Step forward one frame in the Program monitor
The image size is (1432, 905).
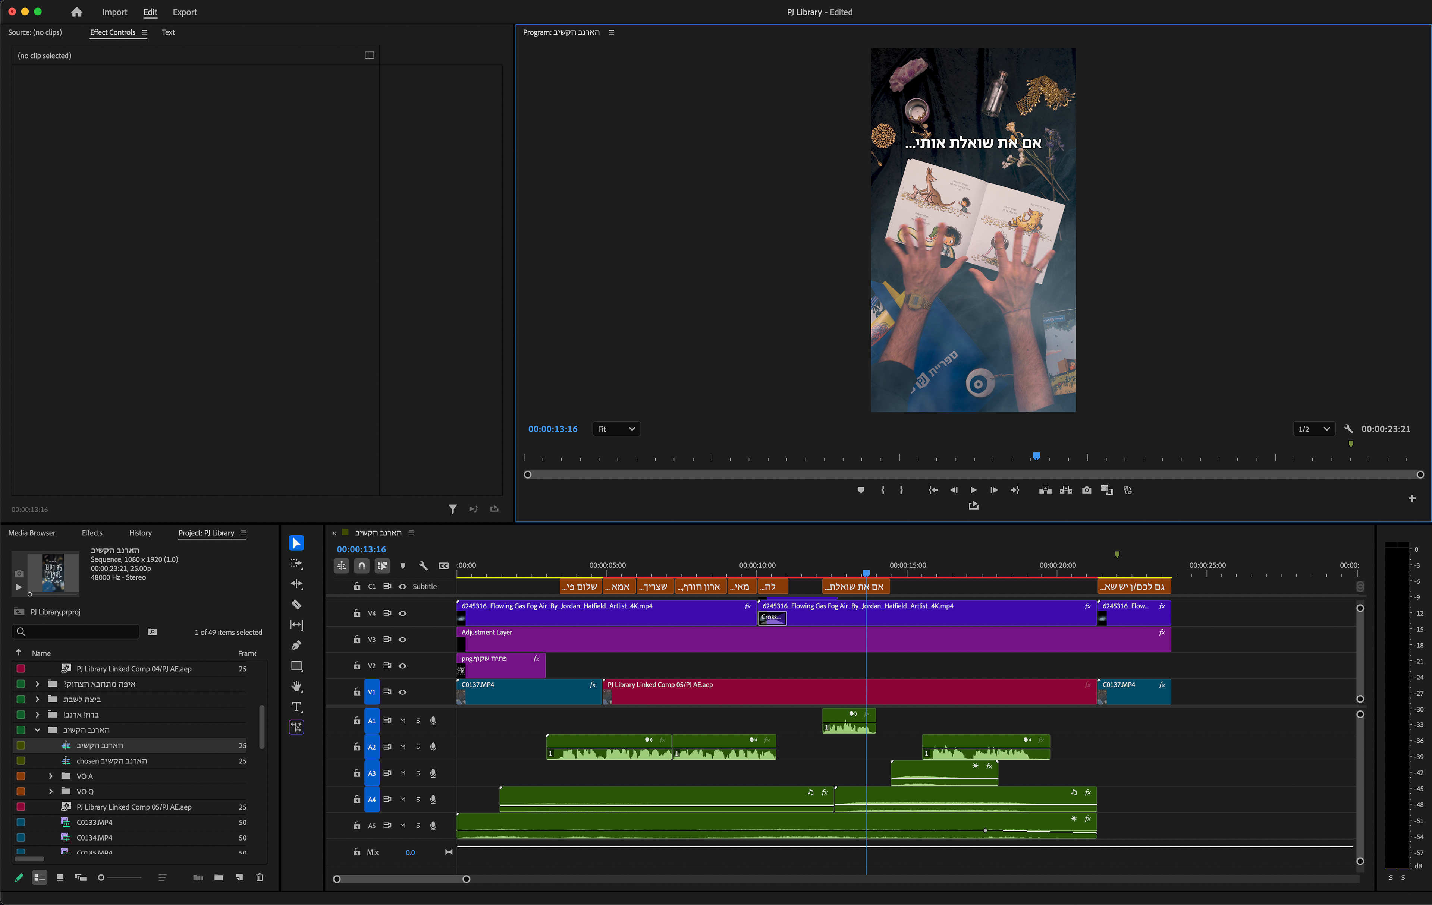click(x=994, y=490)
